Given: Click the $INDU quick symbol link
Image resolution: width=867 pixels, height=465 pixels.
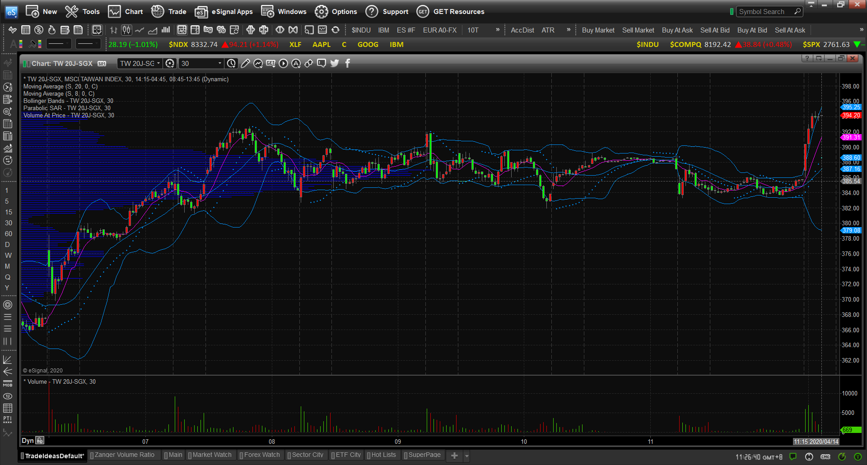Looking at the screenshot, I should pos(361,30).
